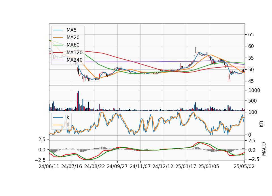Click the 60 price axis tick

click(x=251, y=46)
